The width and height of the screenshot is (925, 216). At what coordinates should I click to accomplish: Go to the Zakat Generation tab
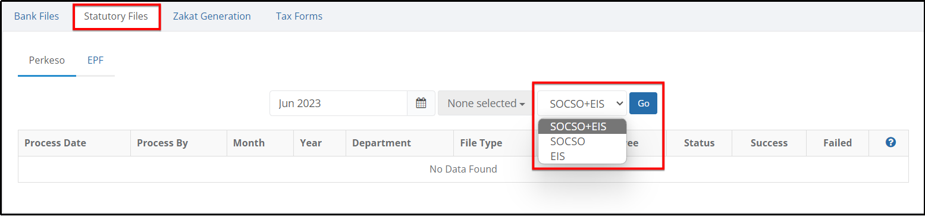212,16
